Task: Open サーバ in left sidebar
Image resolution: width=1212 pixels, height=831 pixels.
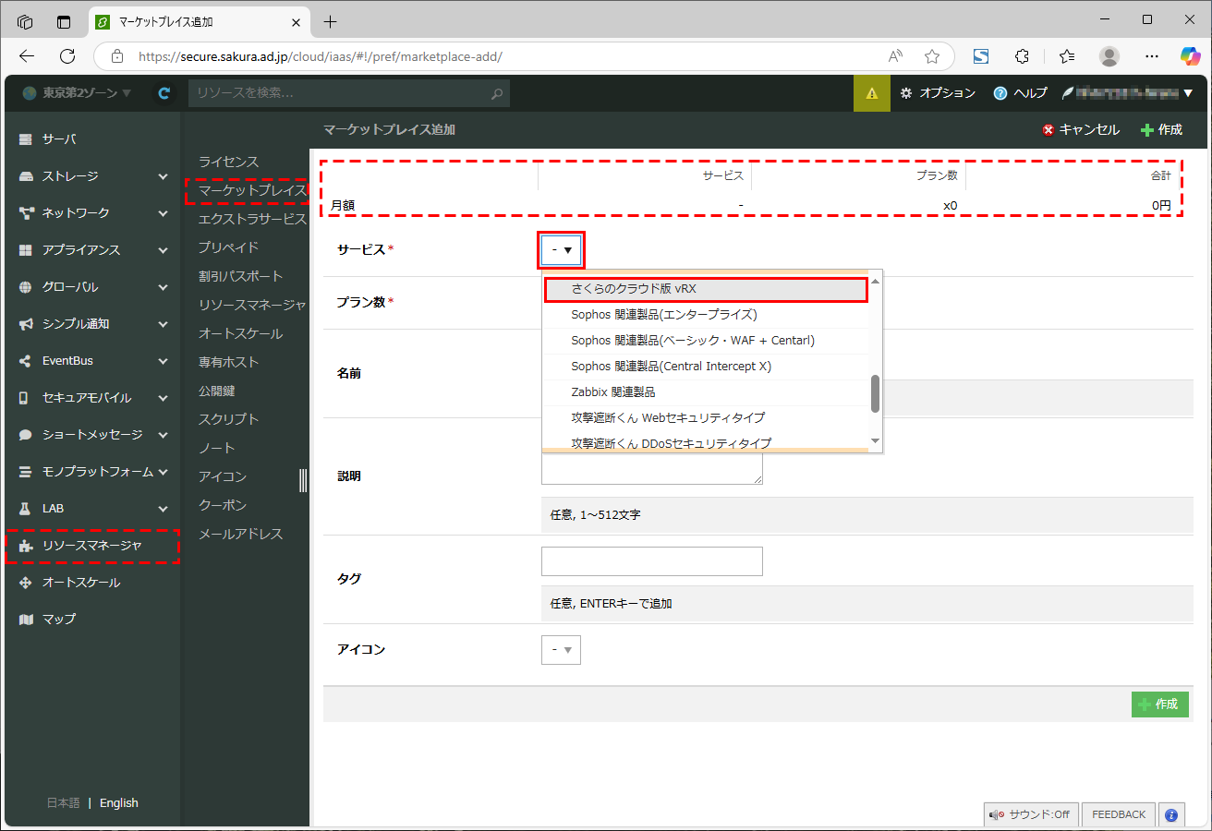Action: coord(92,139)
